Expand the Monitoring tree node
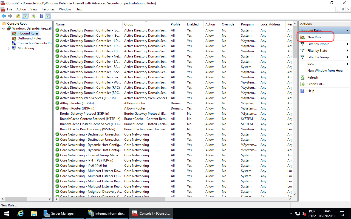This screenshot has width=351, height=219. (x=9, y=48)
